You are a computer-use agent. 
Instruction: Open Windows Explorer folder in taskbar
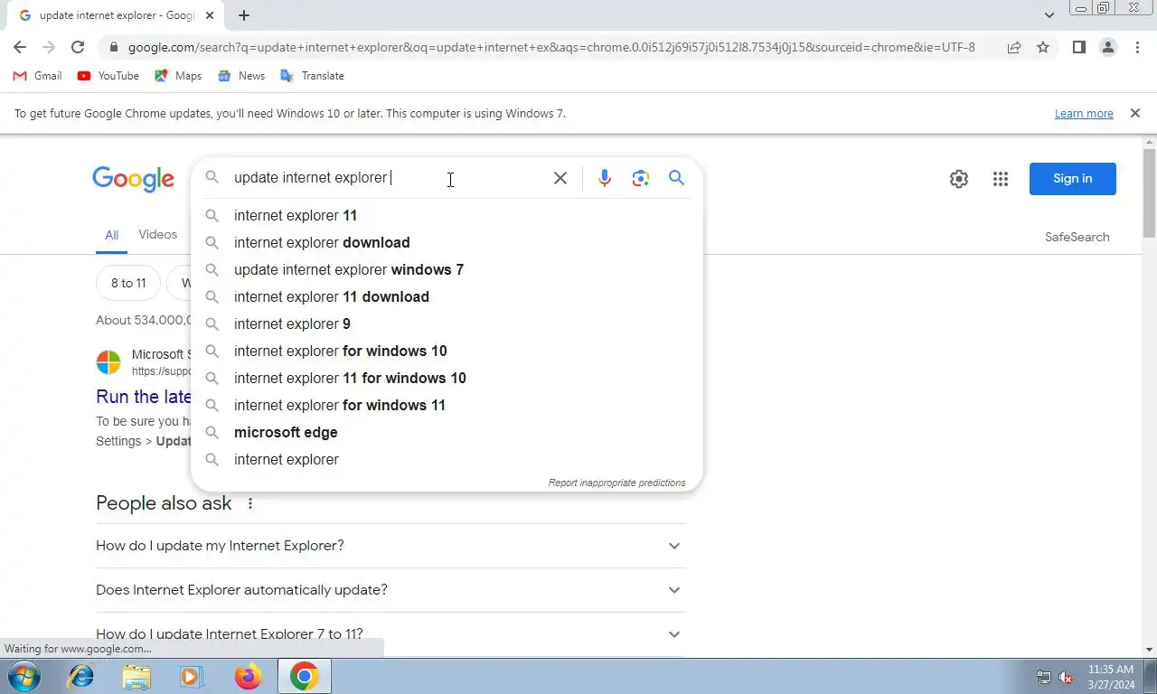tap(136, 676)
